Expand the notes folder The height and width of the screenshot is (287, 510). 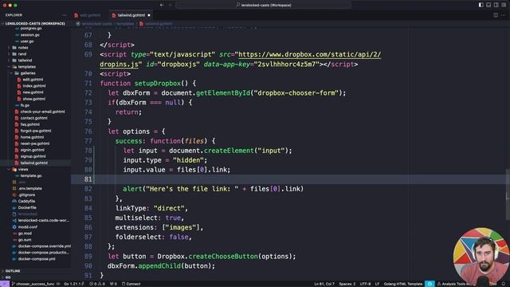(23, 48)
